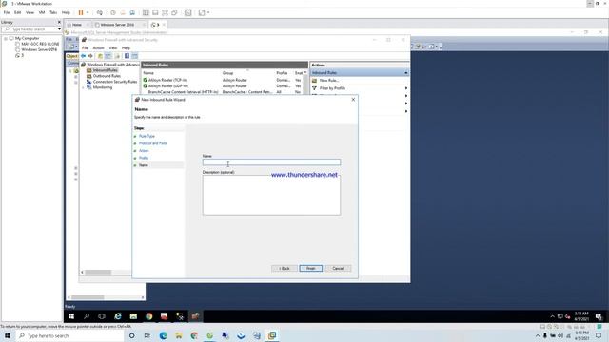Collapse the My Computer tree node

click(6, 38)
